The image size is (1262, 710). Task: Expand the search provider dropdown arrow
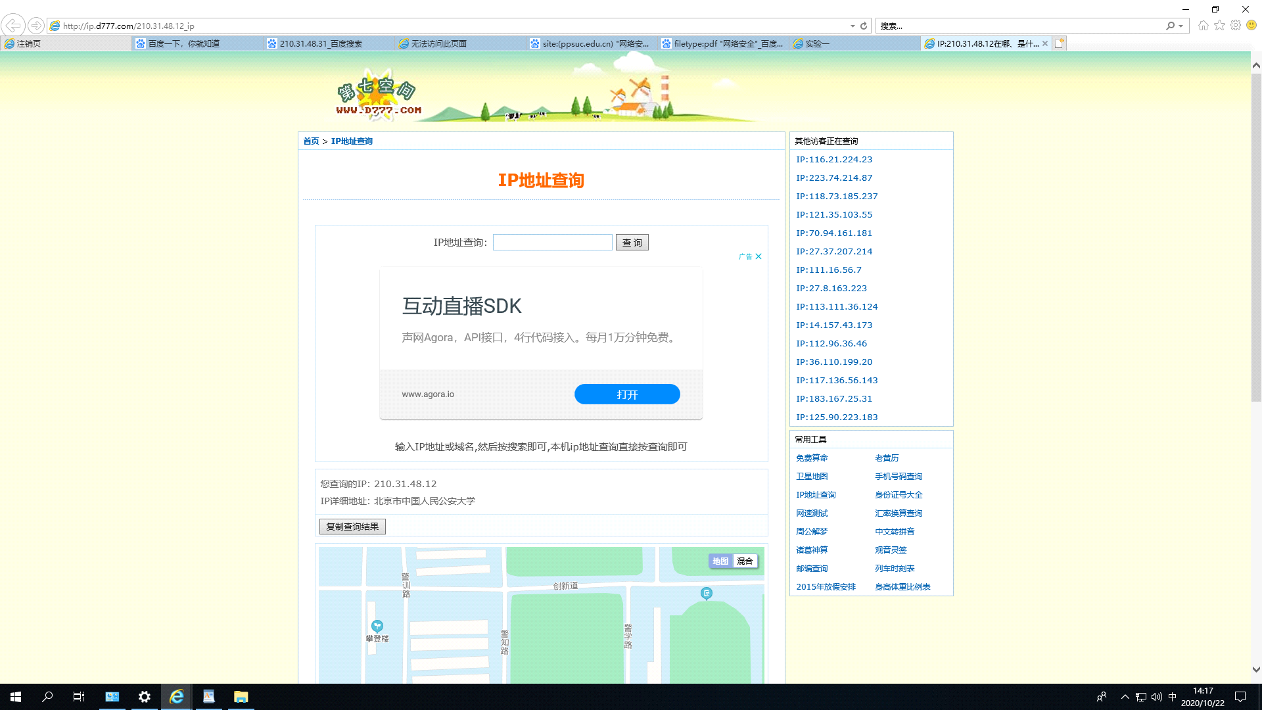[x=1181, y=26]
